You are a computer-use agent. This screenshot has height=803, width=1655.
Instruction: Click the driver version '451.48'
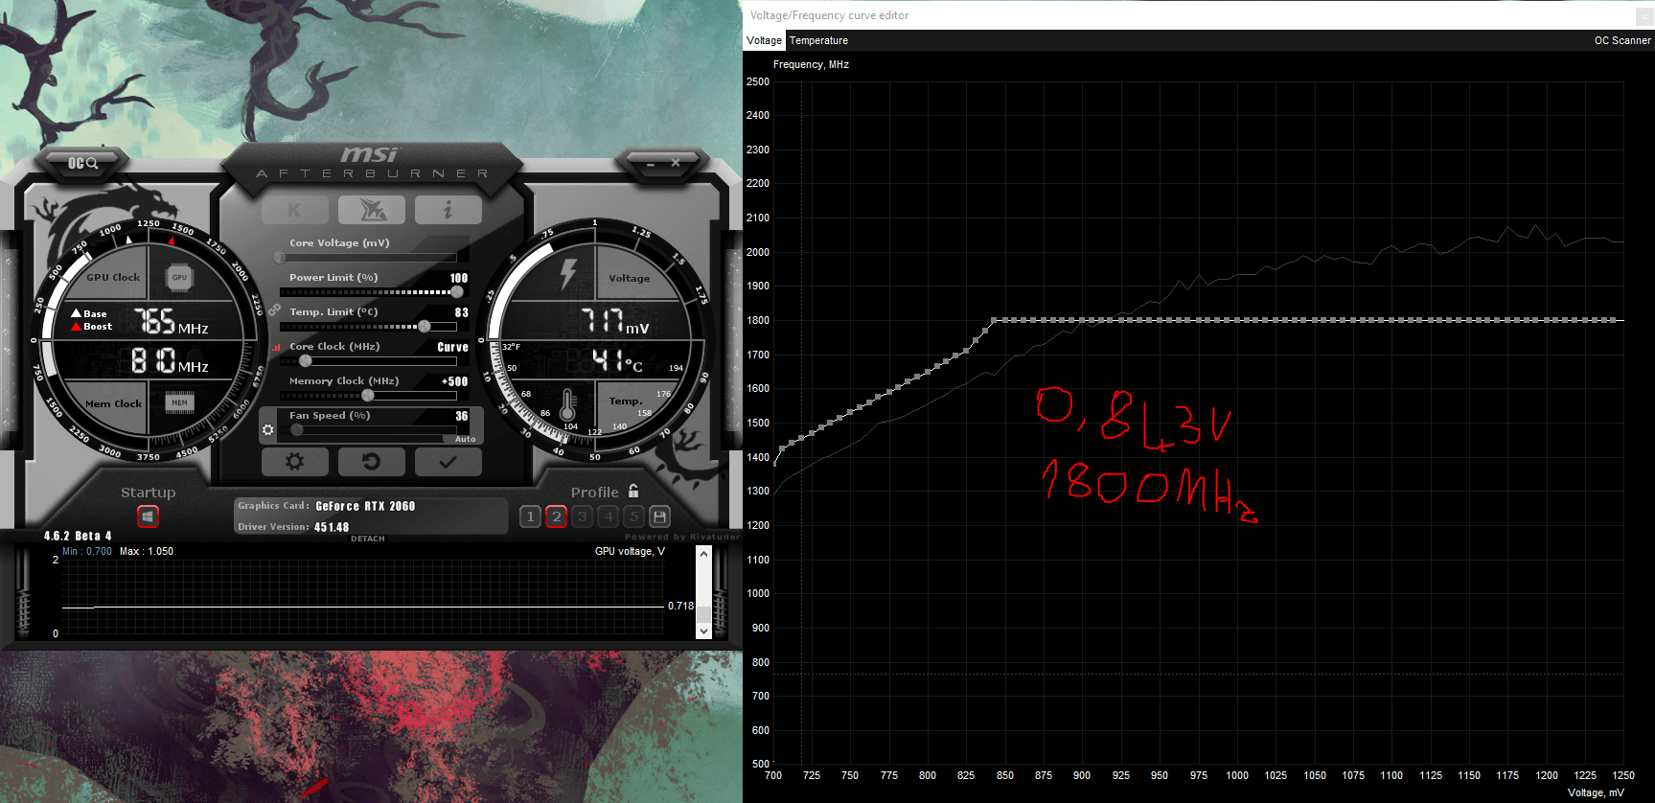tap(332, 527)
